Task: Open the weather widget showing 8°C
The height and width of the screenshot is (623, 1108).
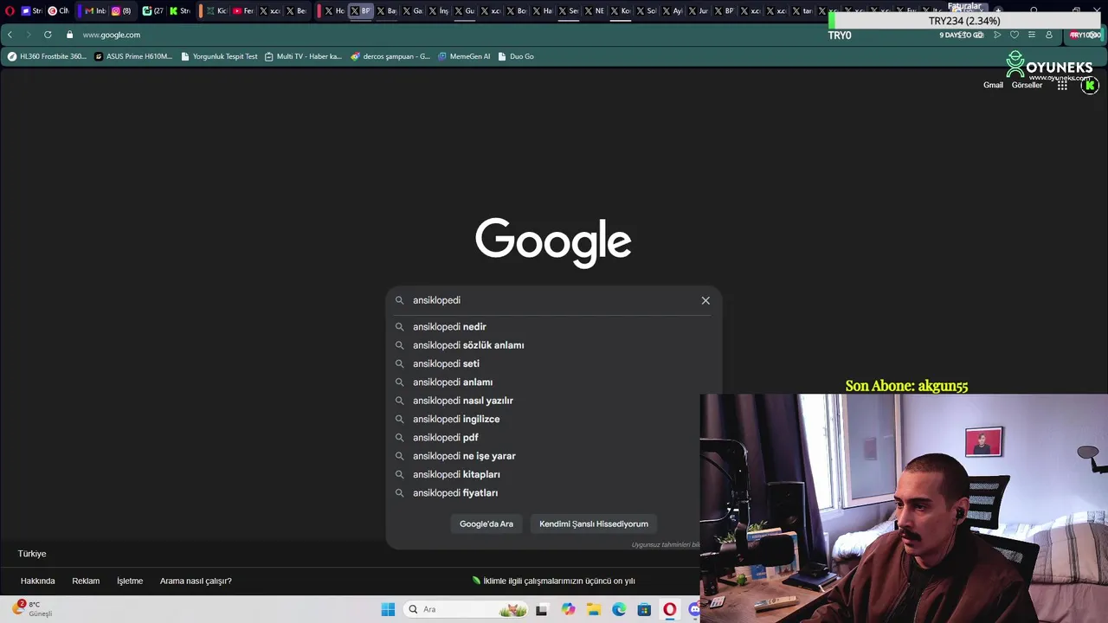Action: click(35, 608)
